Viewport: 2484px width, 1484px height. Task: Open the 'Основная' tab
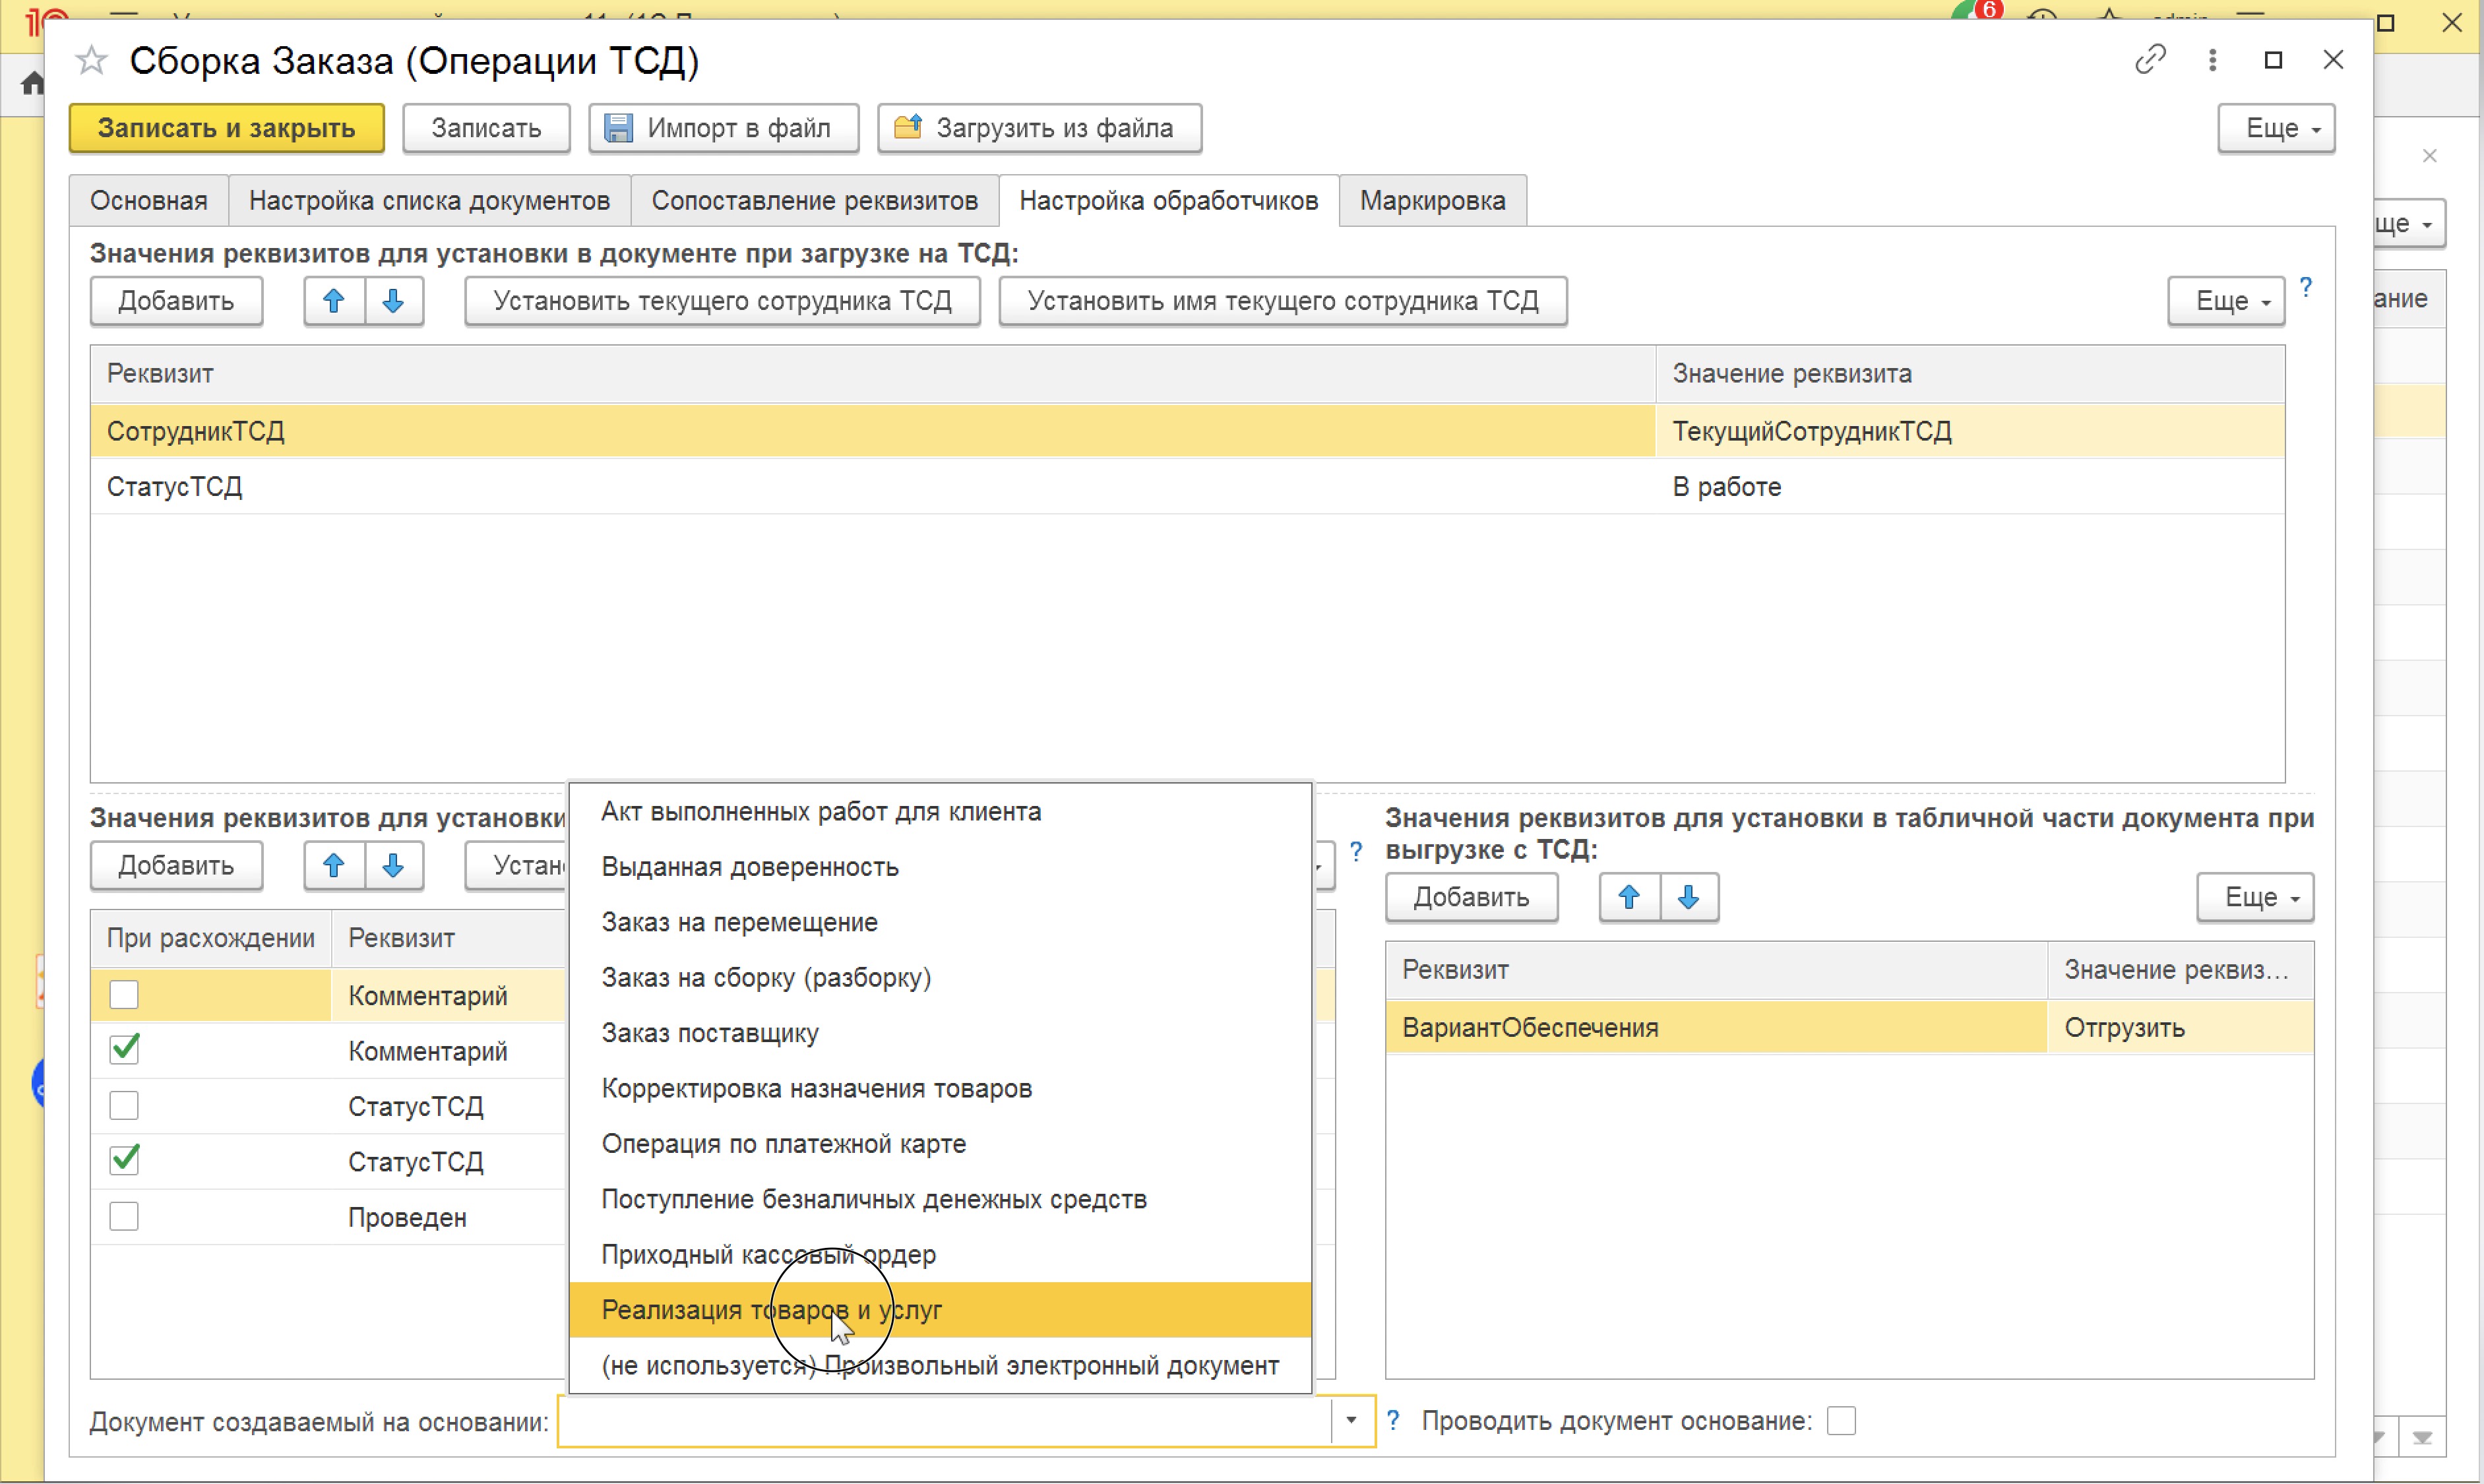(x=149, y=200)
